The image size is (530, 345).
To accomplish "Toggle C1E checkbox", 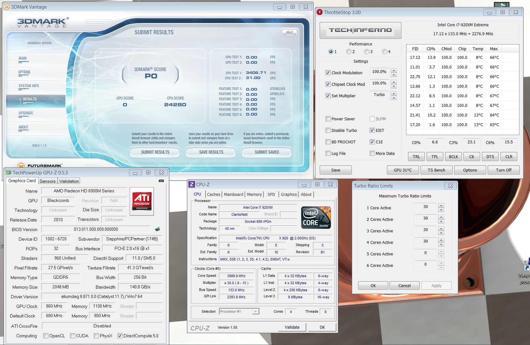I will point(372,142).
